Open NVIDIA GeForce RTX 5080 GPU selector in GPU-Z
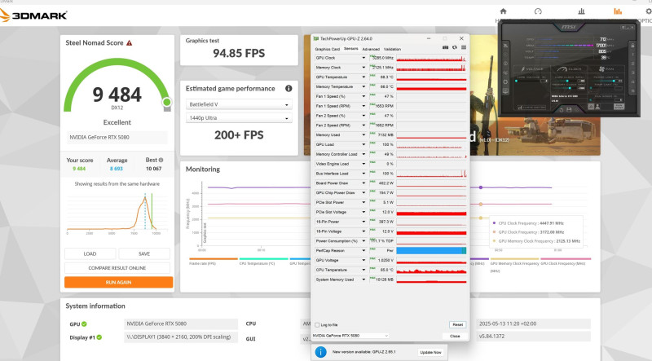Image resolution: width=652 pixels, height=361 pixels. (350, 336)
